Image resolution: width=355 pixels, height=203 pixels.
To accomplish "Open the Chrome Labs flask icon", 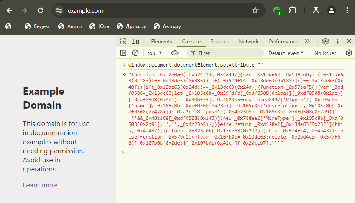I will pyautogui.click(x=316, y=10).
